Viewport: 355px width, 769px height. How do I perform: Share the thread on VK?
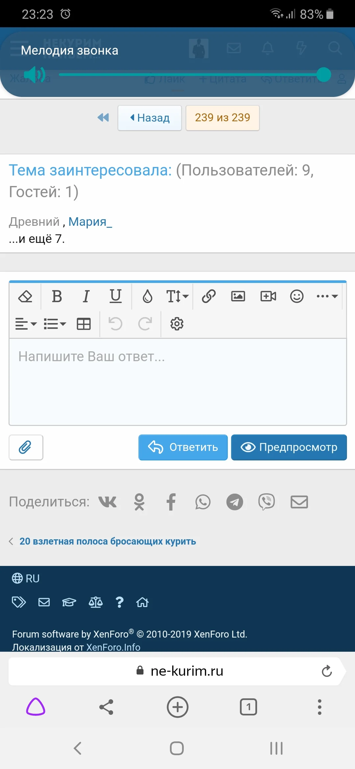[x=107, y=502]
